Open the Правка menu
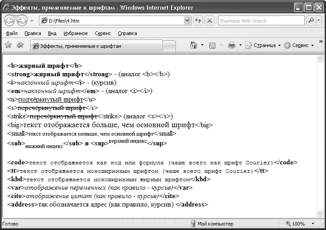The height and width of the screenshot is (230, 326). [x=32, y=33]
